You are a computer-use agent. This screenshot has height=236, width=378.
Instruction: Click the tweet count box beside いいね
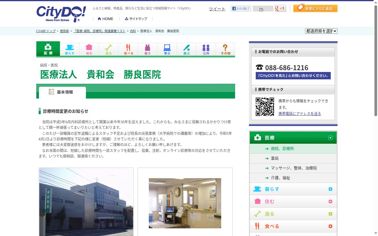coord(263,9)
